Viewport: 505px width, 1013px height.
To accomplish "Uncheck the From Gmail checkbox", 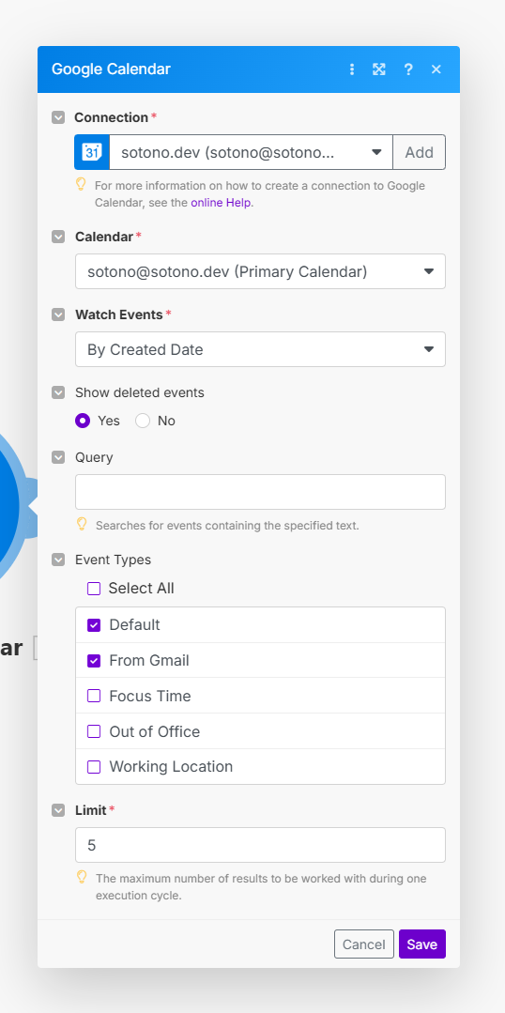I will point(94,660).
